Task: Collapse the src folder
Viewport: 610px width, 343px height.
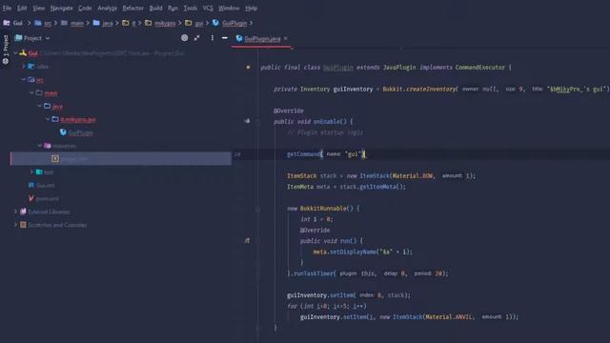Action: [x=23, y=79]
